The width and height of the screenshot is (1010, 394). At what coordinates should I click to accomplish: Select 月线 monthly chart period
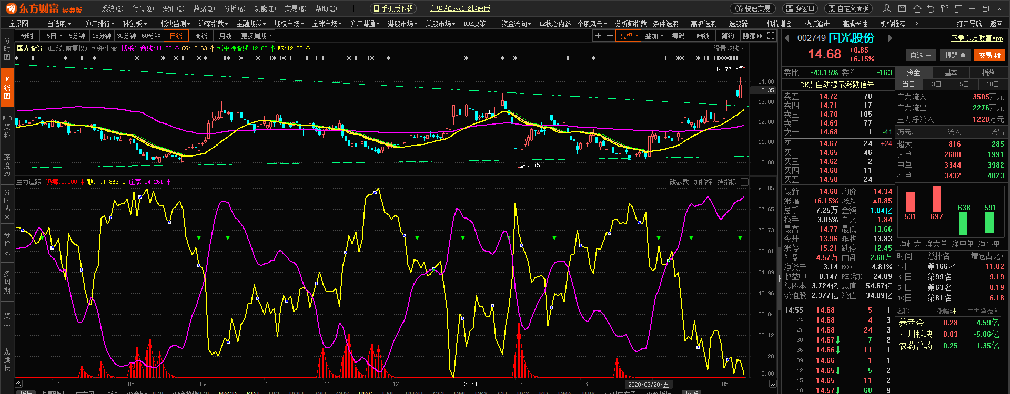point(226,36)
